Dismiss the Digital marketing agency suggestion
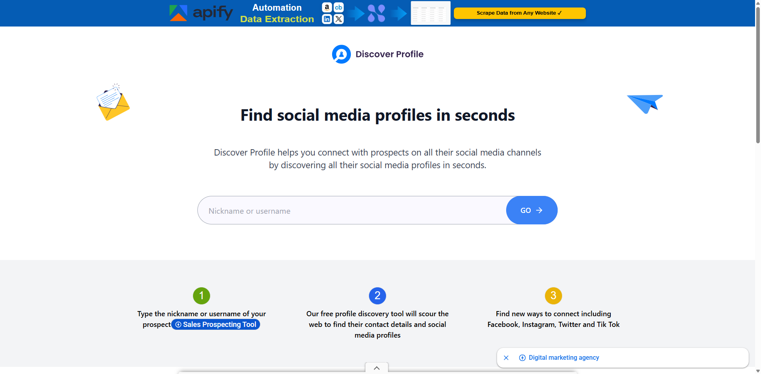 (x=506, y=357)
